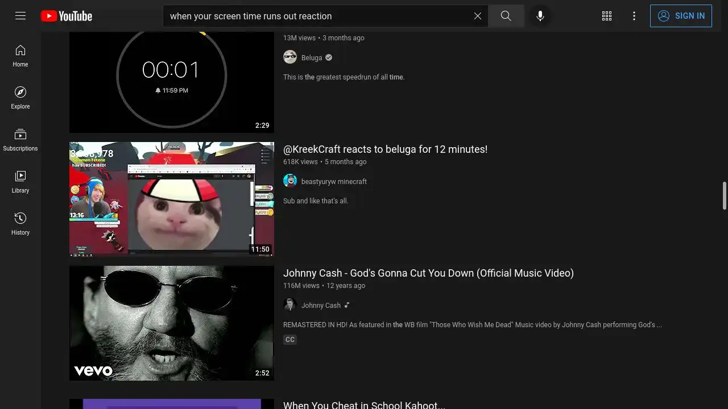Viewport: 728px width, 409px height.
Task: Open Library in the sidebar
Action: pos(20,182)
